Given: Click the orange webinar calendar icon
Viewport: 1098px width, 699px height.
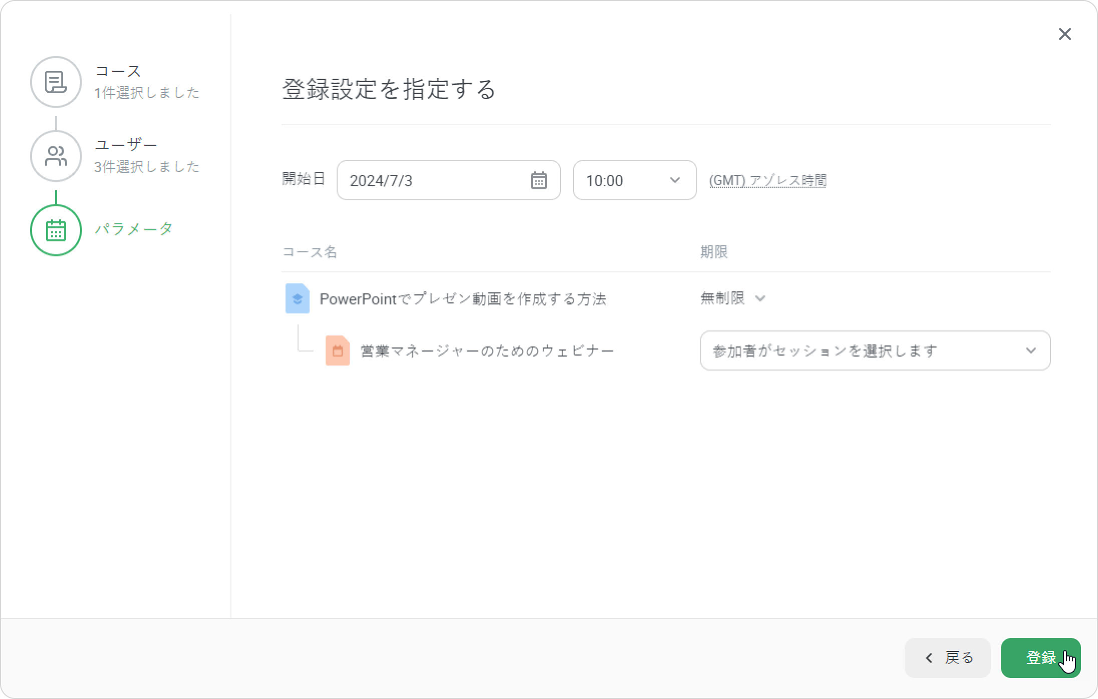Looking at the screenshot, I should (337, 351).
